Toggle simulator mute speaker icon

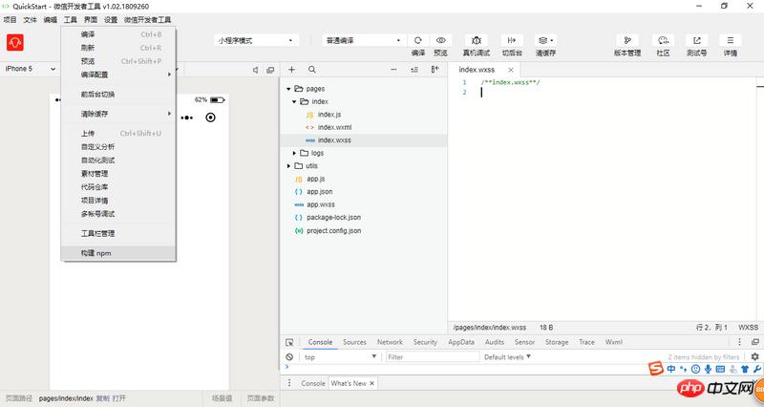coord(256,70)
